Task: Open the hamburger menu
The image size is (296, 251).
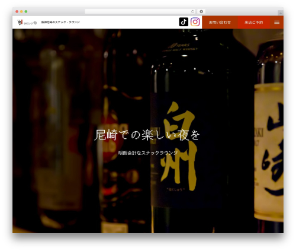Action: click(x=276, y=23)
